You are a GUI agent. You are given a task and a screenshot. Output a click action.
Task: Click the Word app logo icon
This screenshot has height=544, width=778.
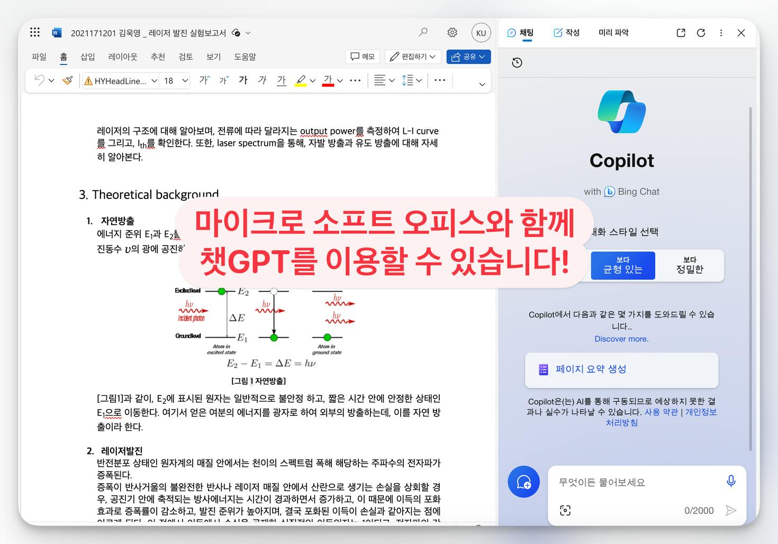(57, 33)
